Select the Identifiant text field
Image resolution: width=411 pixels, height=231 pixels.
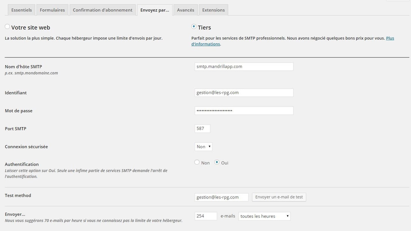[x=244, y=92]
